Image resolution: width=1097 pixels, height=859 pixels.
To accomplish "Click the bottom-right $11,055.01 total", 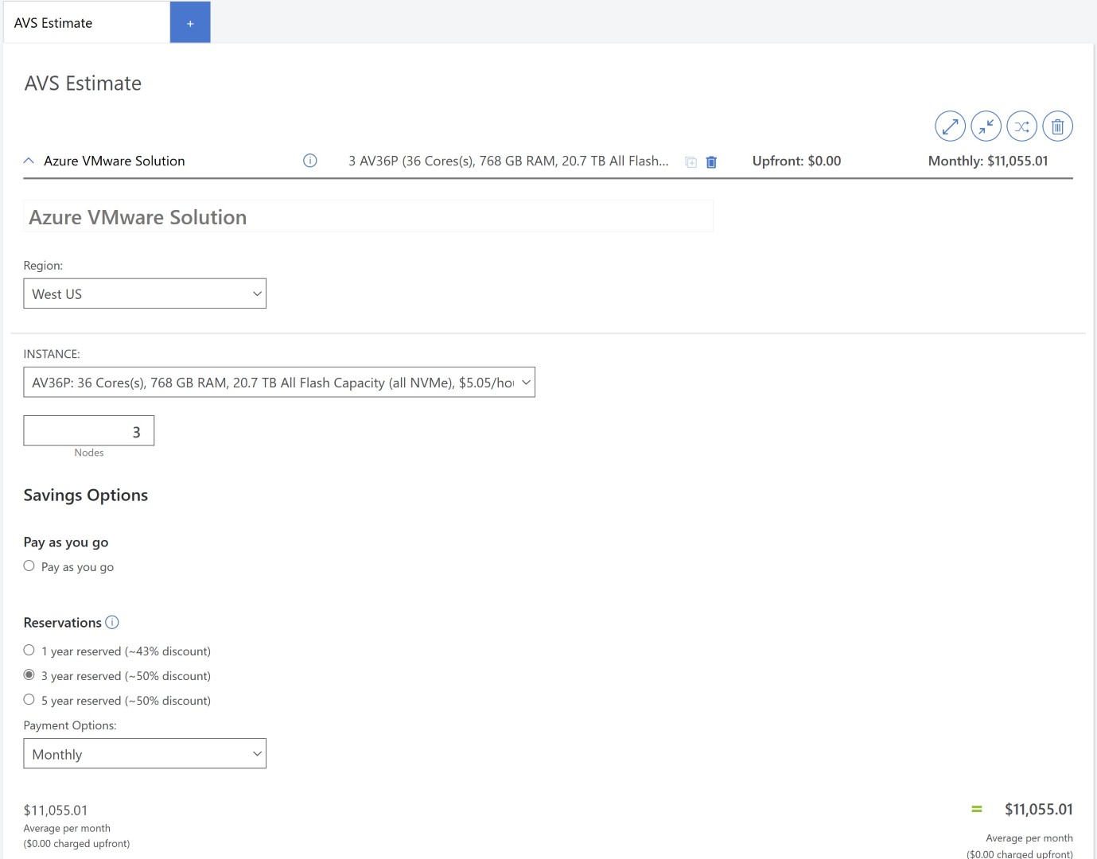I will (1038, 810).
